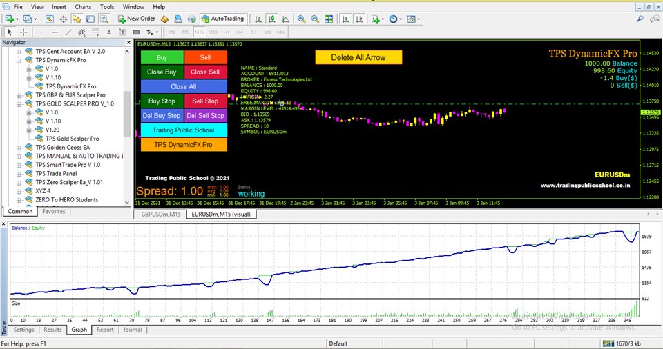Open the Periods clock icon
This screenshot has width=663, height=349.
coord(393,19)
